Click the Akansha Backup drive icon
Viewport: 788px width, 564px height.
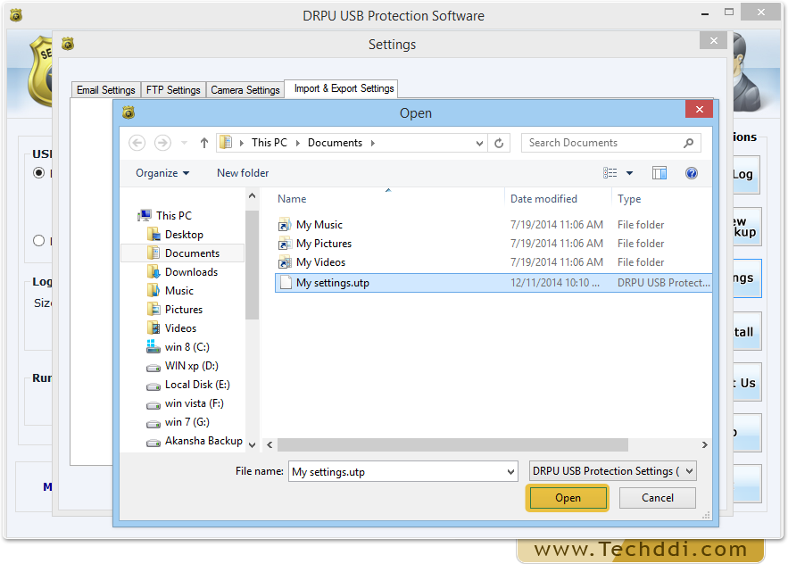(x=153, y=442)
